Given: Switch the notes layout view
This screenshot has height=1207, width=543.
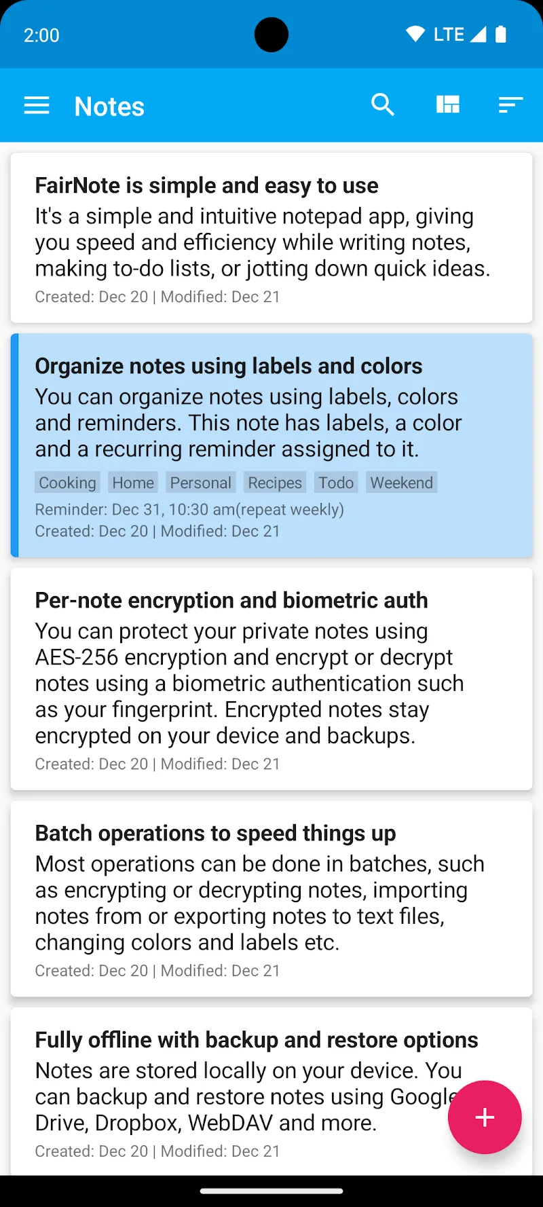Looking at the screenshot, I should click(448, 105).
